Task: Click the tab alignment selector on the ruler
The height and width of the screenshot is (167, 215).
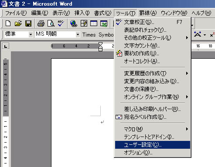Action: [x=6, y=47]
